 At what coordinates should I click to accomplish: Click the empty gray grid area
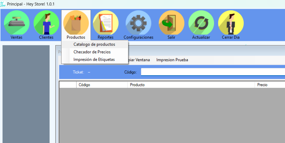coord(172,115)
